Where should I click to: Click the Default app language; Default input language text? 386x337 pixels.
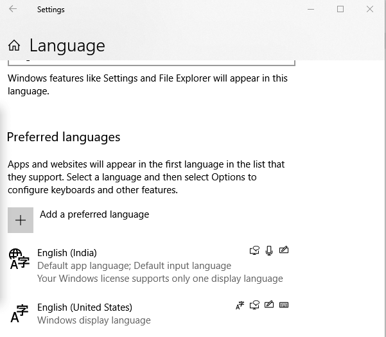point(134,266)
